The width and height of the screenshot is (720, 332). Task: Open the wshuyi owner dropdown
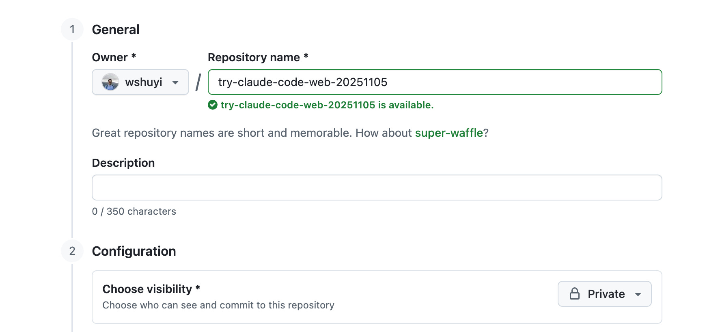(140, 82)
